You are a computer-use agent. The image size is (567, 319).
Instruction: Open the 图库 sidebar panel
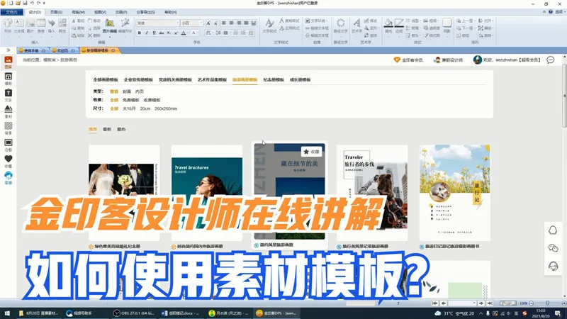9,62
